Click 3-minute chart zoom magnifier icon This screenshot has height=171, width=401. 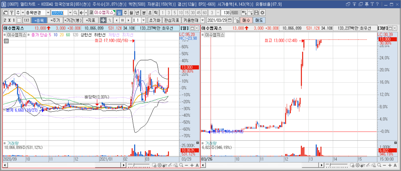(x=379, y=165)
